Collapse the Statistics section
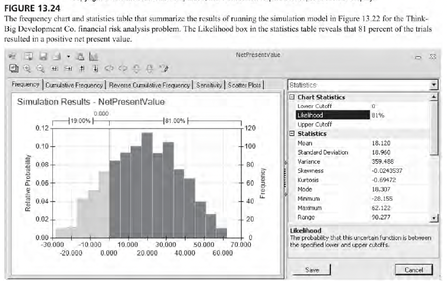 click(x=292, y=133)
